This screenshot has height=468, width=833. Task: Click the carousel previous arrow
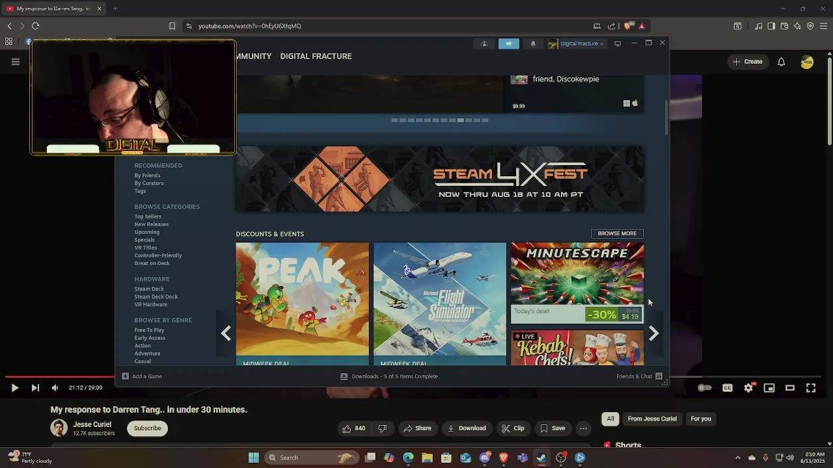tap(226, 333)
